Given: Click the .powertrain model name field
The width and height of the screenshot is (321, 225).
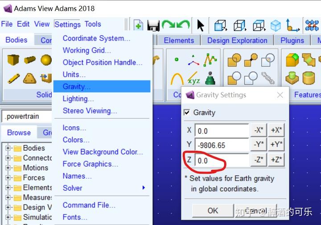Looking at the screenshot, I should [x=27, y=117].
